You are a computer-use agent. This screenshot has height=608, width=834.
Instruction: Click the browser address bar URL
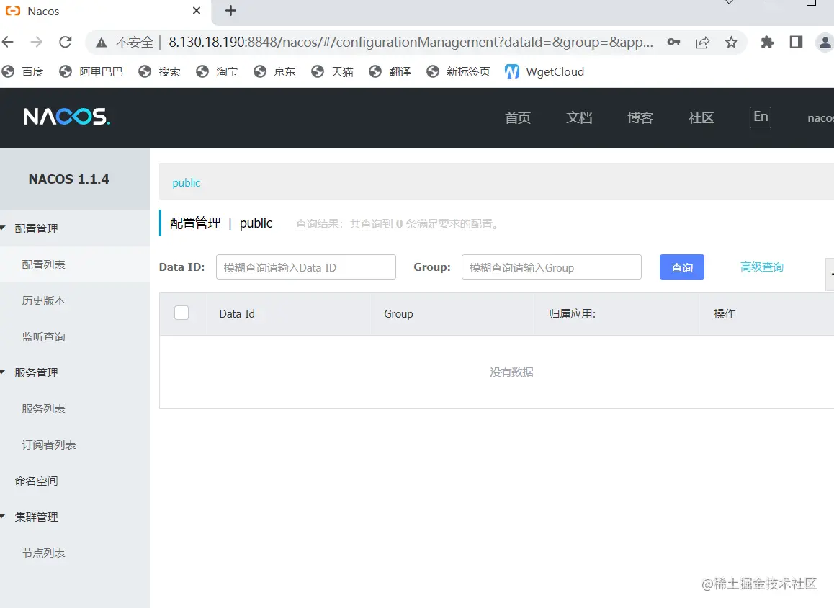tap(411, 42)
